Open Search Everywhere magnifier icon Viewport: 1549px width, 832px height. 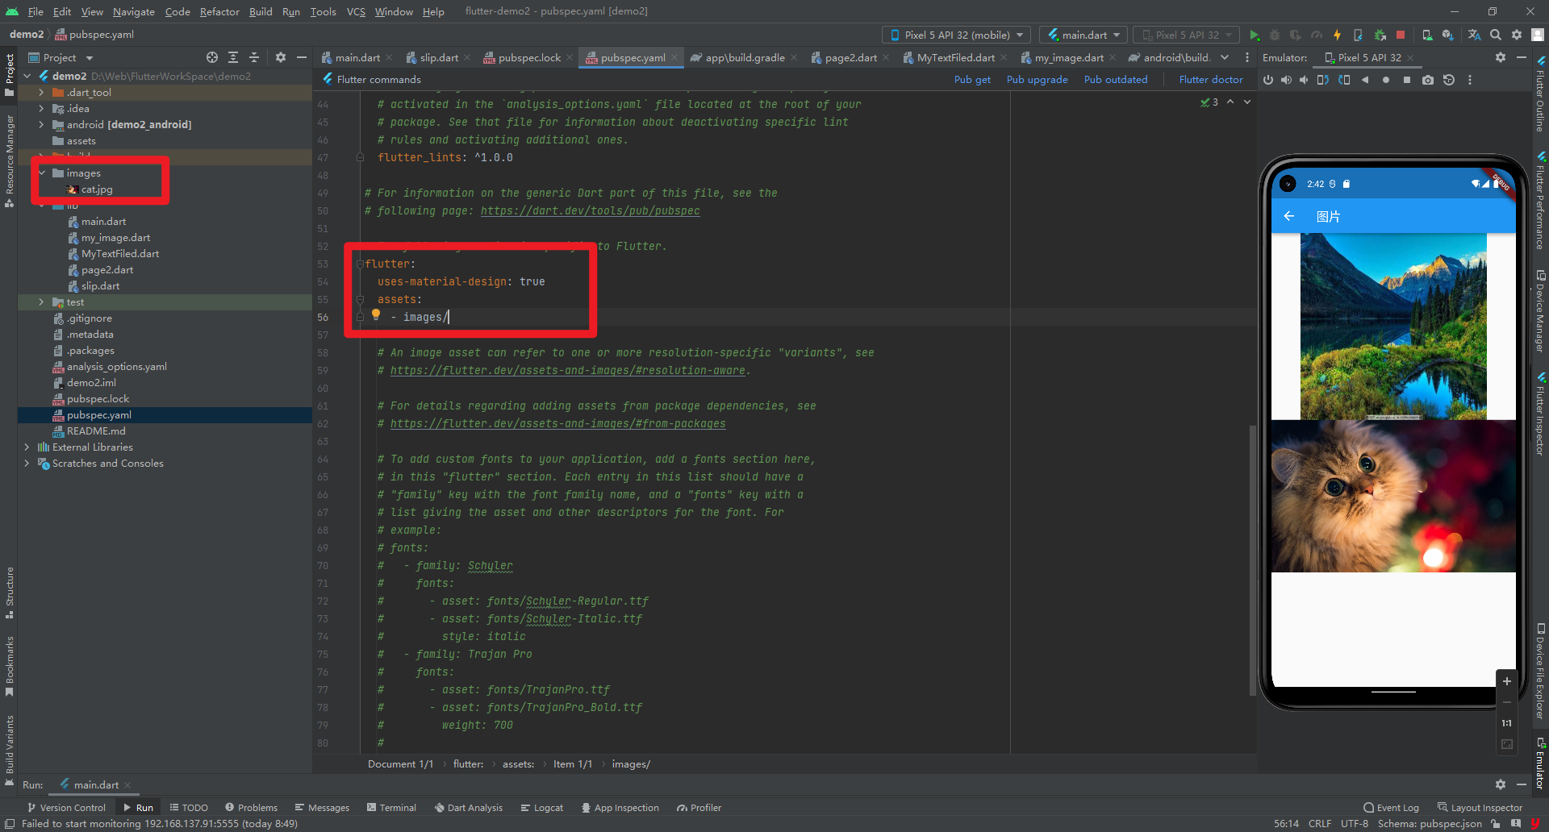click(x=1496, y=35)
